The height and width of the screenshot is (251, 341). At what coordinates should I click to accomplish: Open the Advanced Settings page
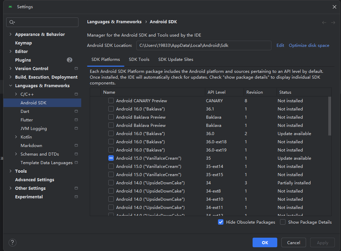[x=35, y=180]
